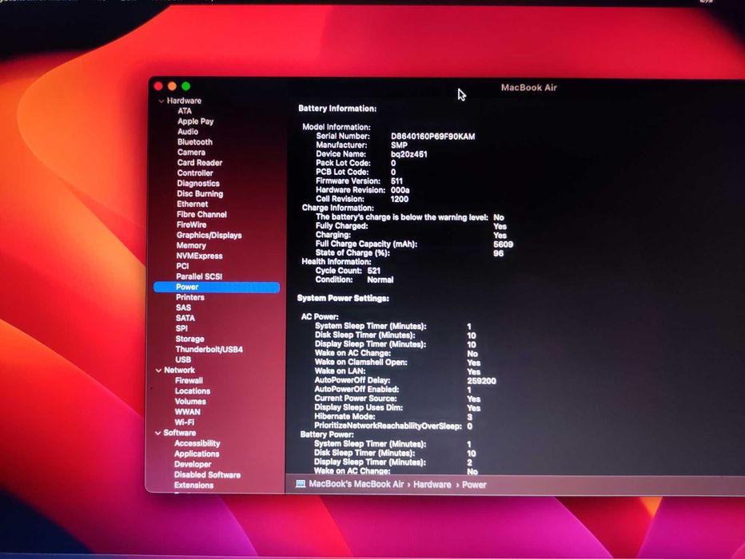This screenshot has width=745, height=559.
Task: Select ATA in the sidebar
Action: [x=185, y=111]
